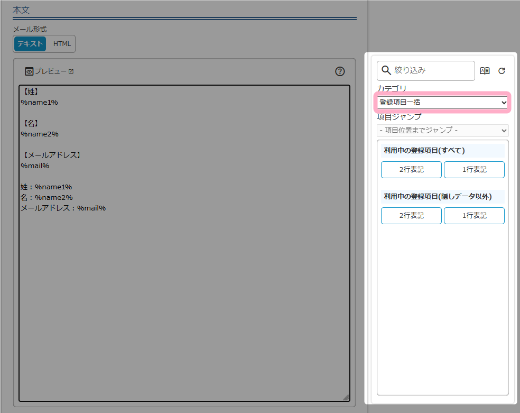
Task: Click 1行表記 under 利用中の登録項目(すべて)
Action: (x=474, y=170)
